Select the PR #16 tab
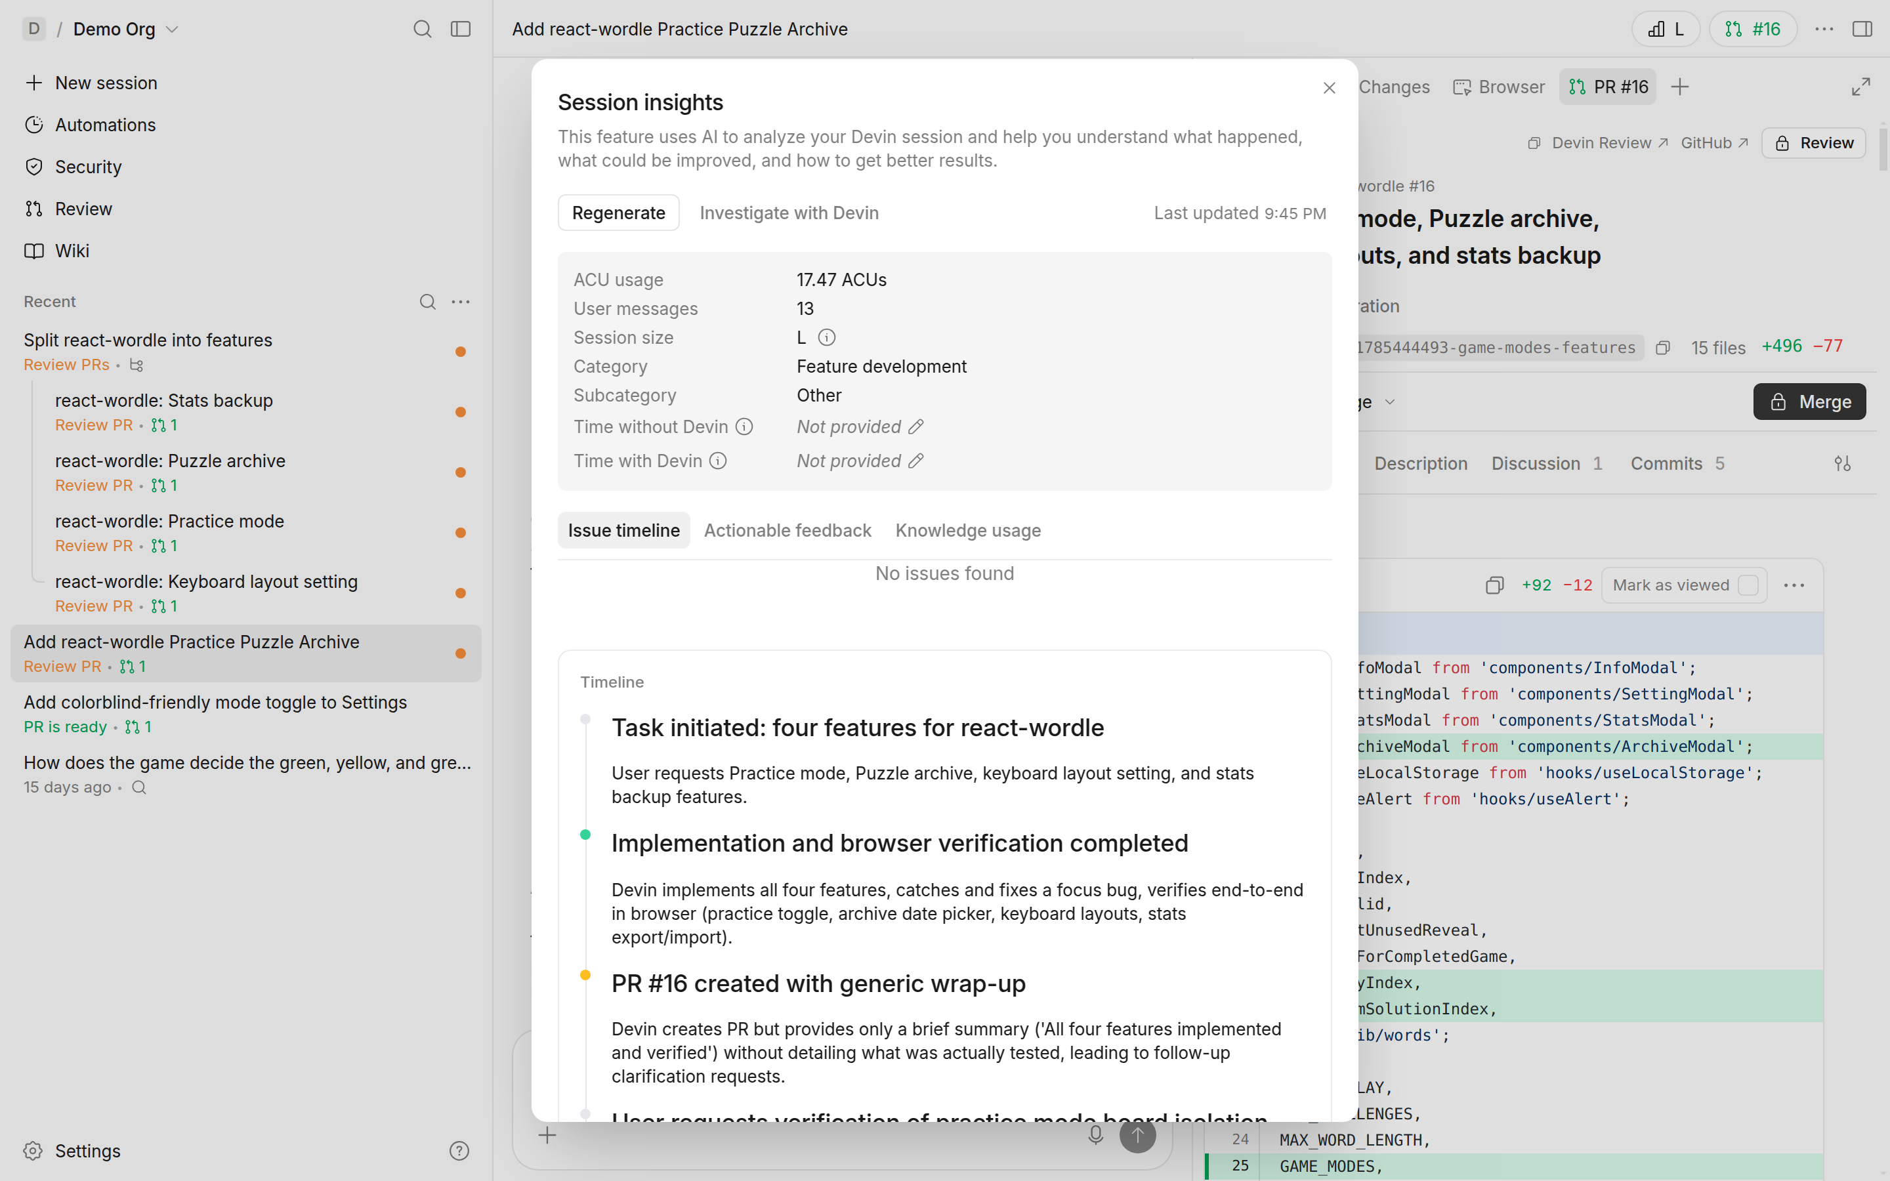This screenshot has height=1181, width=1890. click(1608, 87)
